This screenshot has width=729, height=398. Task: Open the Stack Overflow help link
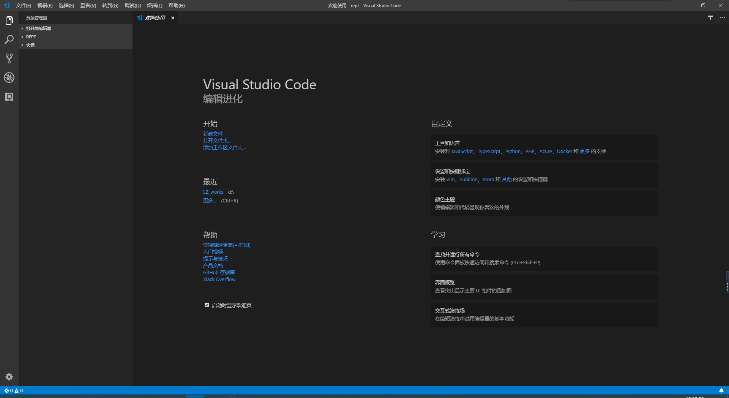pos(219,280)
